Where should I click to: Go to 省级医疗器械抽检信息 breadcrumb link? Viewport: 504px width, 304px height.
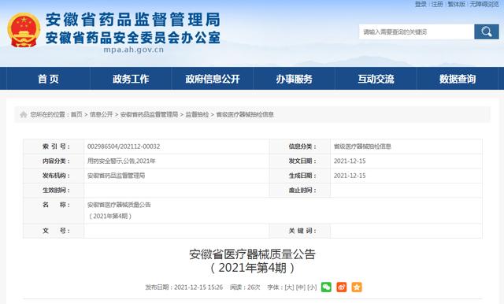pos(245,114)
